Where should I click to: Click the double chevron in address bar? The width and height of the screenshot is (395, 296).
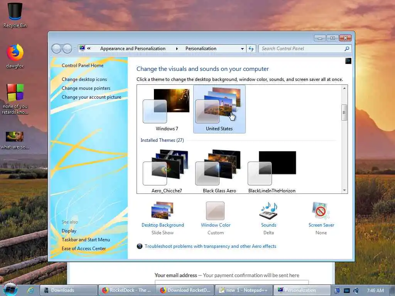[89, 48]
